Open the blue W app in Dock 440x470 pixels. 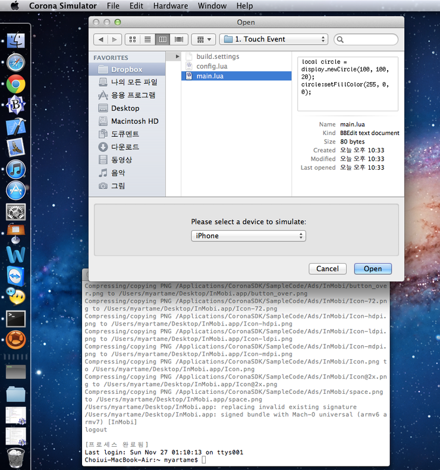[15, 255]
